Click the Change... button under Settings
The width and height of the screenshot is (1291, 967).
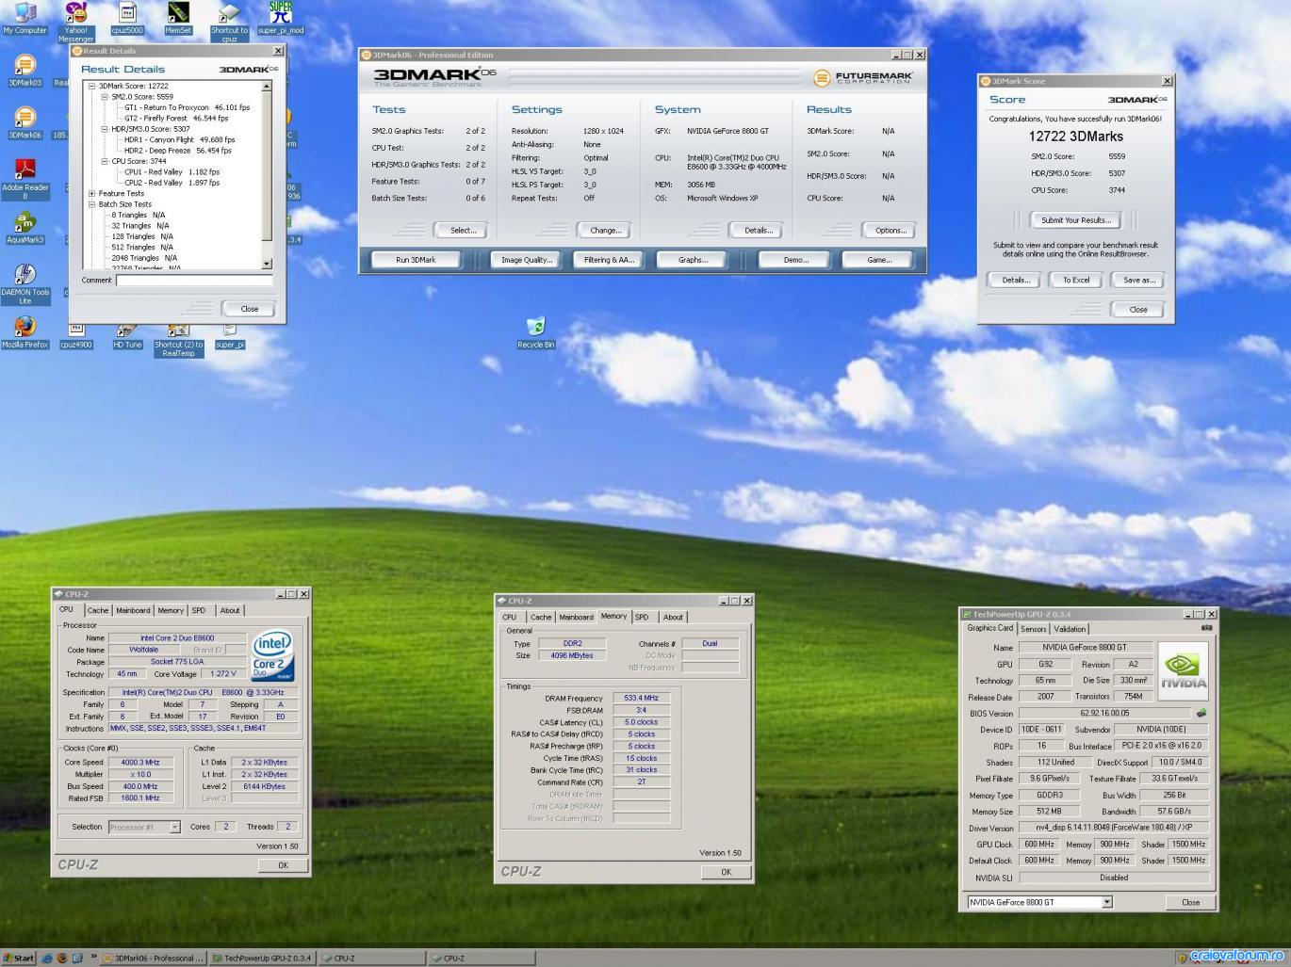pos(605,230)
